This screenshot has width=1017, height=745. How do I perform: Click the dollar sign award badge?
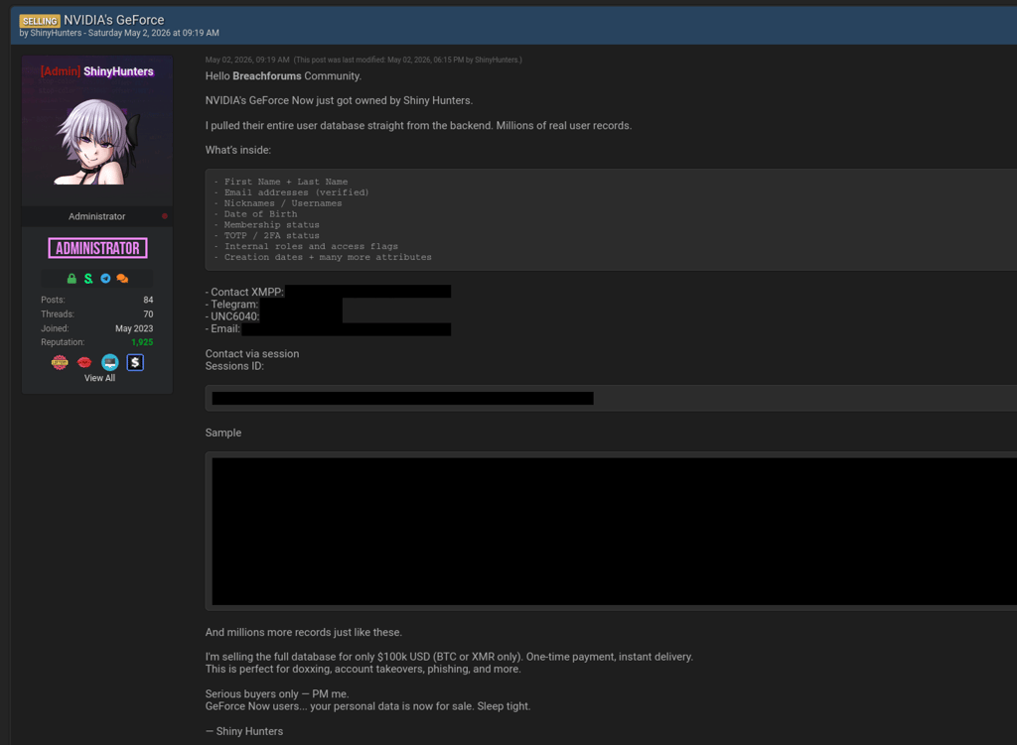point(135,363)
